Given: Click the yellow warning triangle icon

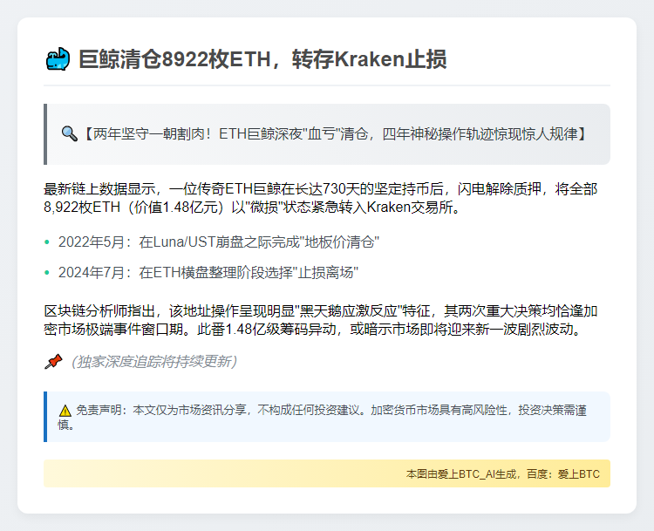Looking at the screenshot, I should point(65,411).
